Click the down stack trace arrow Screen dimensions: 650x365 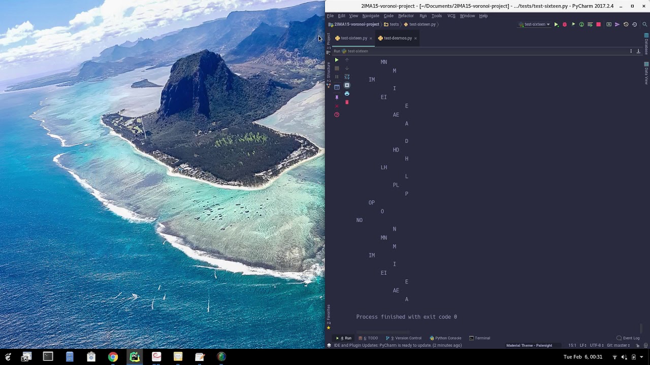347,68
